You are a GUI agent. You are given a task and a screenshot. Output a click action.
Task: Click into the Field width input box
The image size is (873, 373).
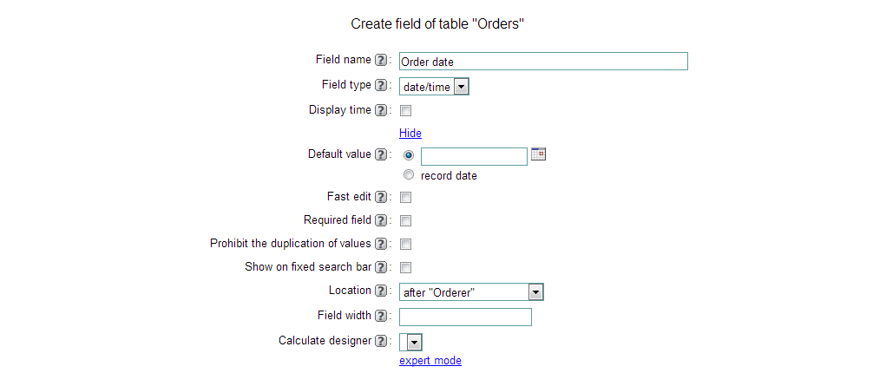pyautogui.click(x=465, y=317)
